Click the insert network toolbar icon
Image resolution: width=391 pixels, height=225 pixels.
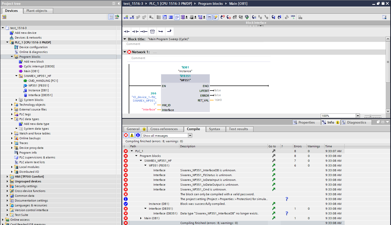(126, 17)
